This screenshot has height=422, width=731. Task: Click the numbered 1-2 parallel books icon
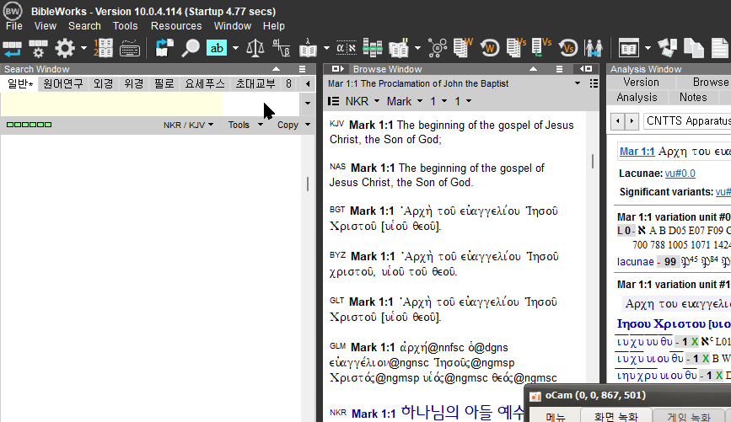pos(103,48)
